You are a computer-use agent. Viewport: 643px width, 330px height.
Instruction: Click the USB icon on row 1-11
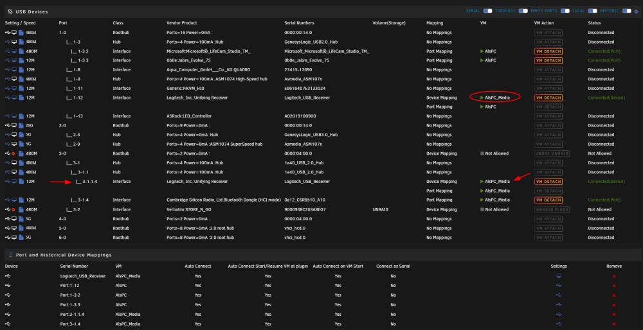[x=7, y=89]
